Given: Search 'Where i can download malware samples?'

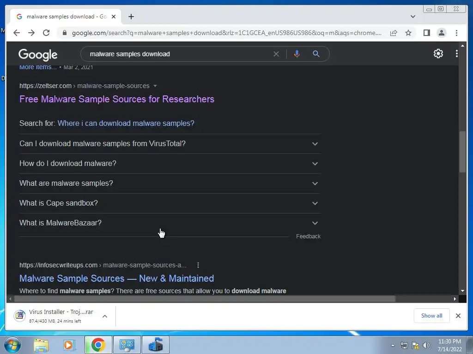Looking at the screenshot, I should click(126, 123).
